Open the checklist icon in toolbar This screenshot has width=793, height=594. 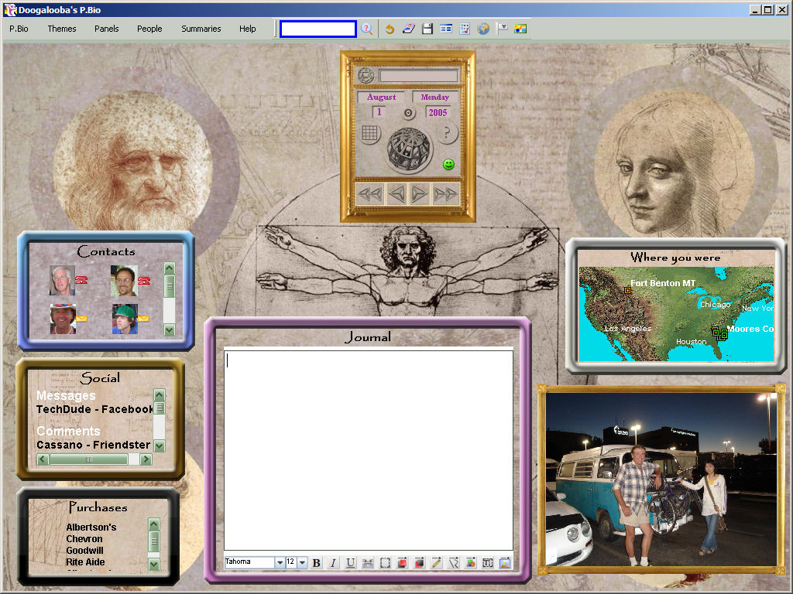(x=465, y=29)
